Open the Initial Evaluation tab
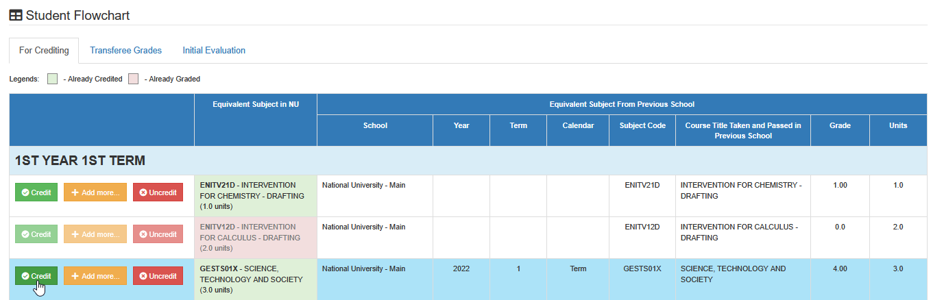Screen dimensions: 931x300 [x=214, y=51]
